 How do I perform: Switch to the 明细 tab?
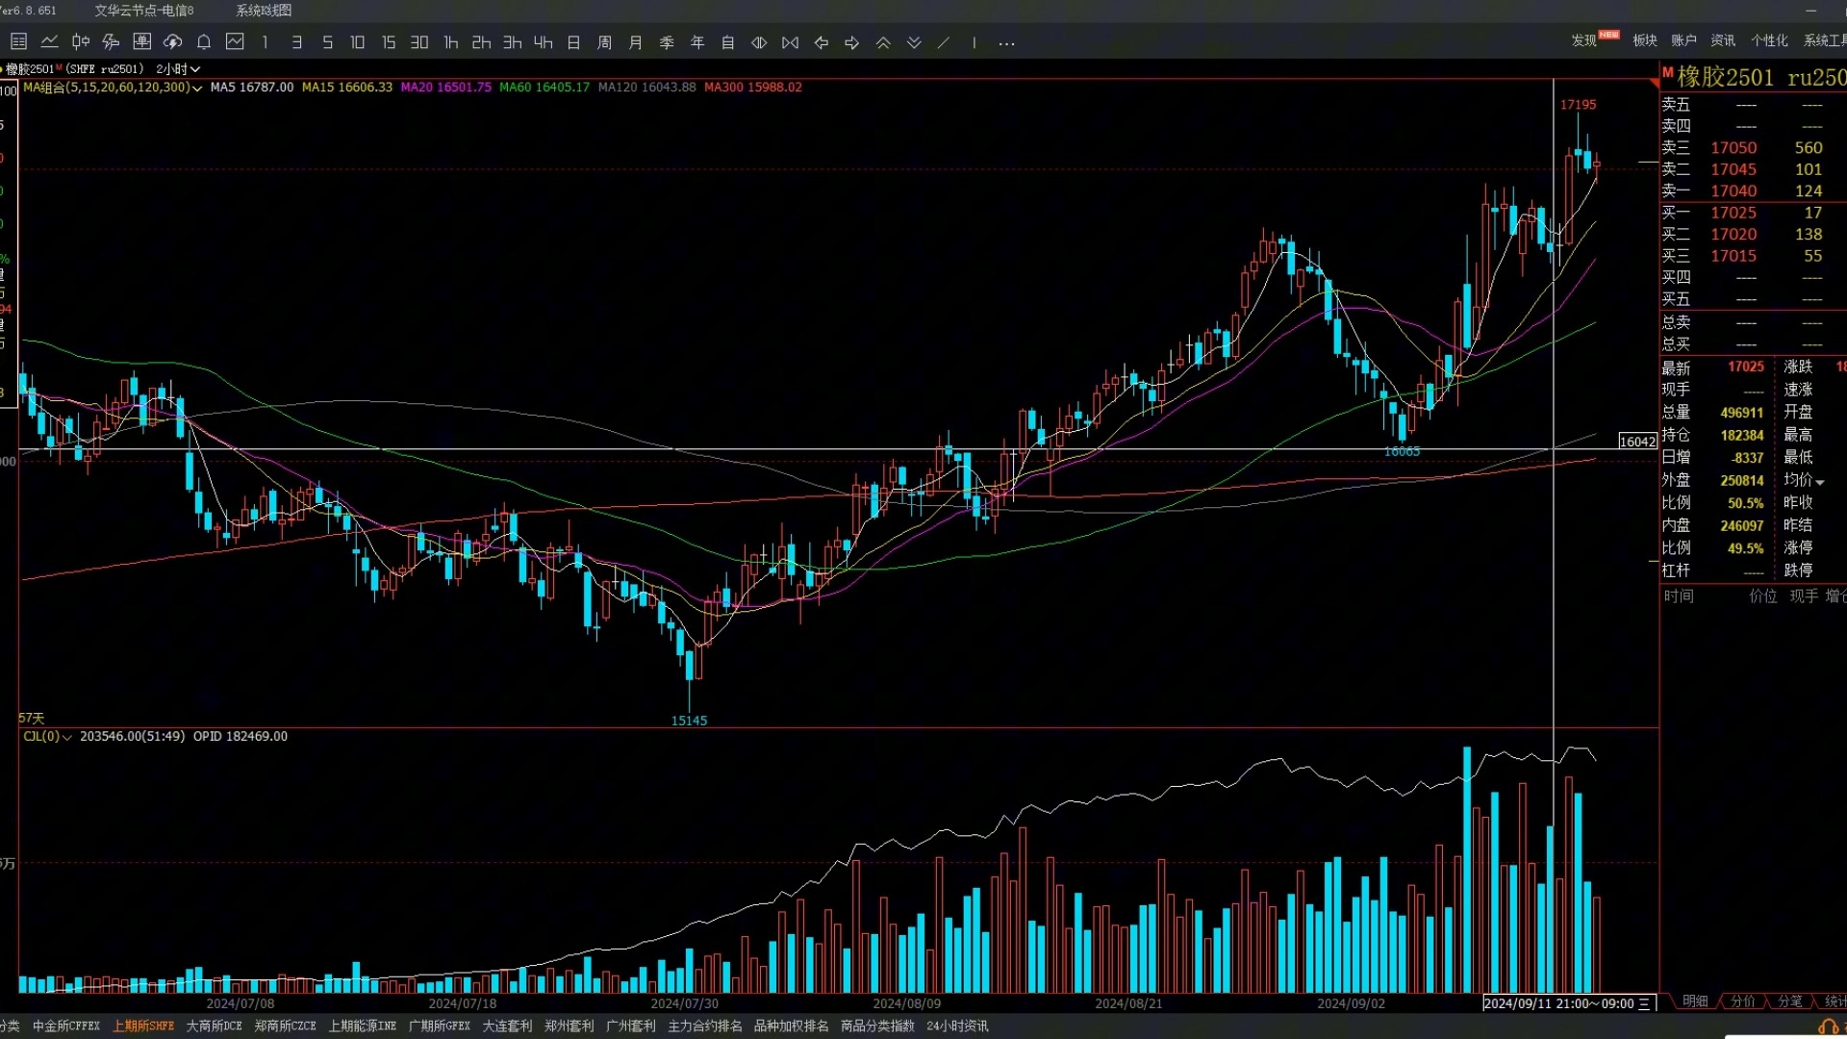(1695, 1001)
